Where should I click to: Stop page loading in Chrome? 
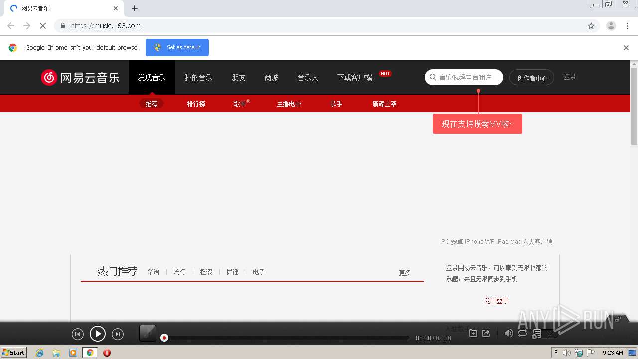coord(43,26)
